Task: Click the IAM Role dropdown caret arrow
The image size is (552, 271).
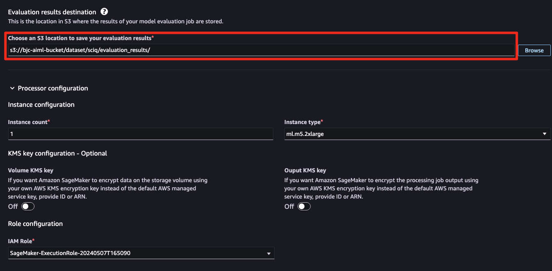Action: point(268,253)
